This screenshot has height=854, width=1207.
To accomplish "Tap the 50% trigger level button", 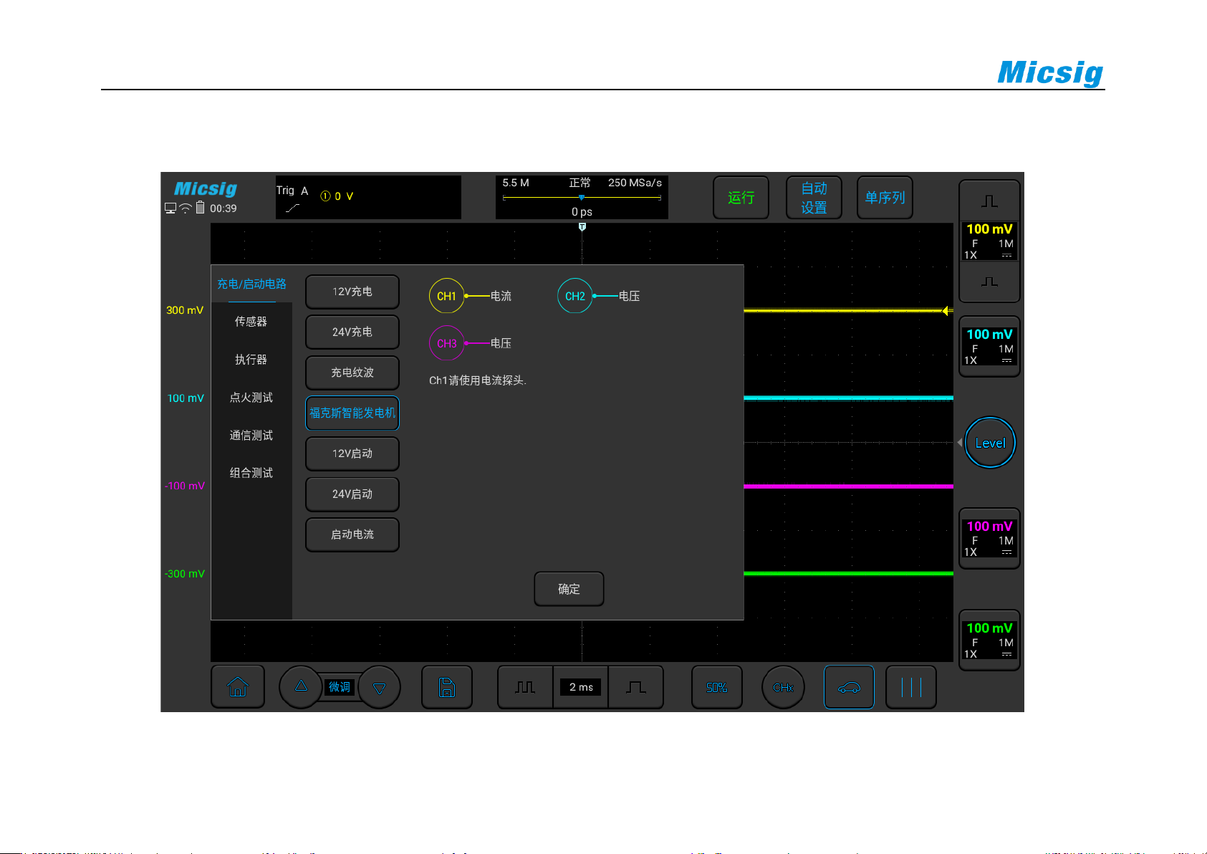I will pos(716,687).
